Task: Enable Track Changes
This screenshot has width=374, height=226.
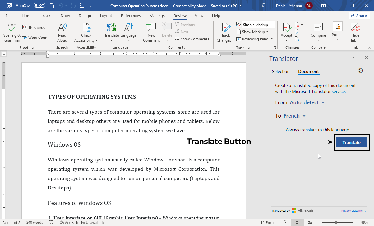Action: [225, 31]
